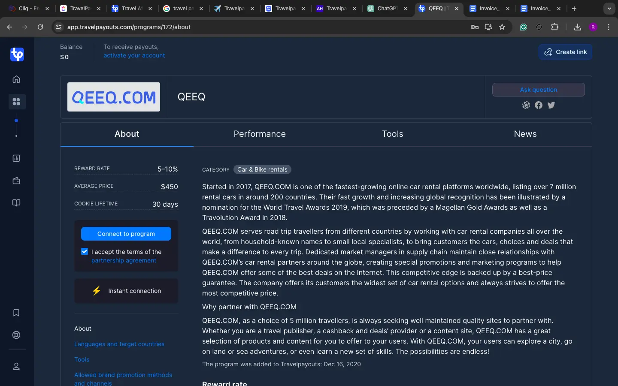
Task: Open the partnership agreement link
Action: pos(124,260)
